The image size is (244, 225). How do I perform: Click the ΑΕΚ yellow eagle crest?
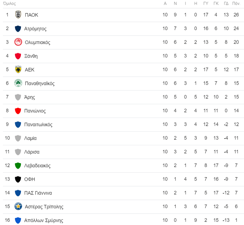pos(18,69)
